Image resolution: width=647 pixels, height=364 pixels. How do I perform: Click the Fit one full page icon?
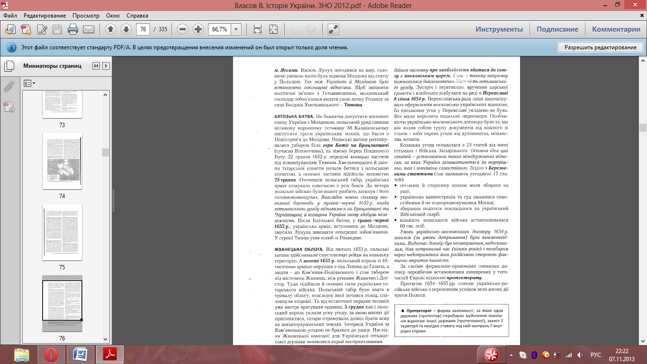click(x=273, y=29)
